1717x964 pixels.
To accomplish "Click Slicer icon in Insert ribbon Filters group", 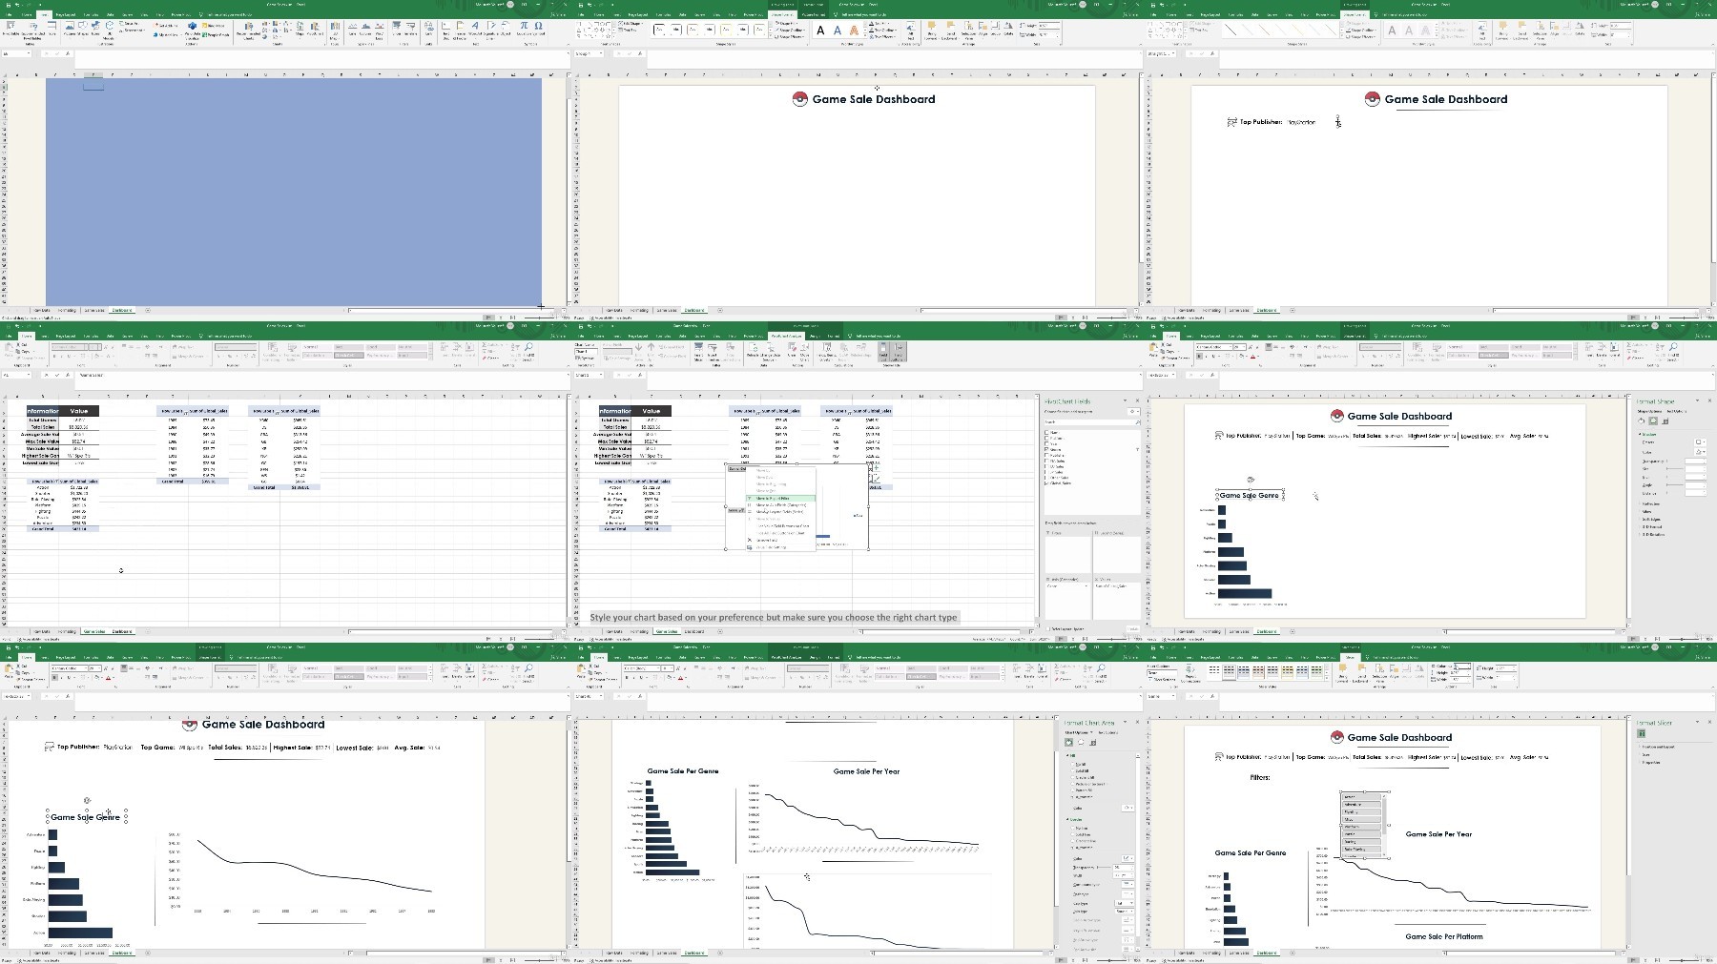I will tap(396, 29).
